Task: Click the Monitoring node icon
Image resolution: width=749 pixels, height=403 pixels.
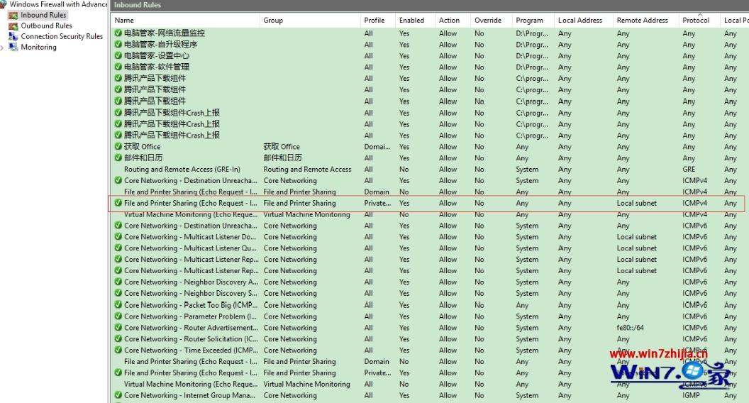Action: click(13, 47)
